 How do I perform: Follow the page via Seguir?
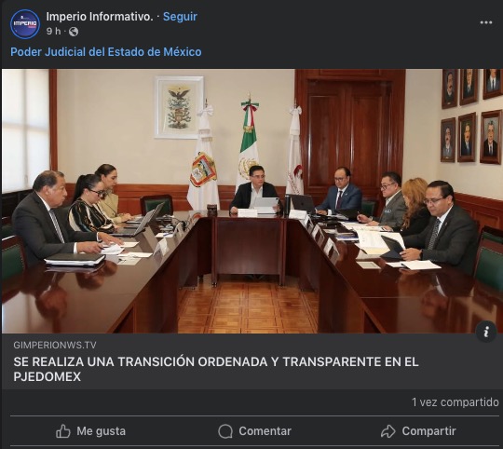tap(180, 17)
